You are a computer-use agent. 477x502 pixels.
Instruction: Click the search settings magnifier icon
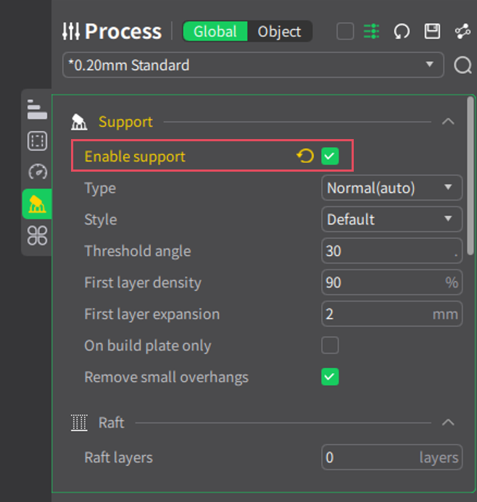463,65
